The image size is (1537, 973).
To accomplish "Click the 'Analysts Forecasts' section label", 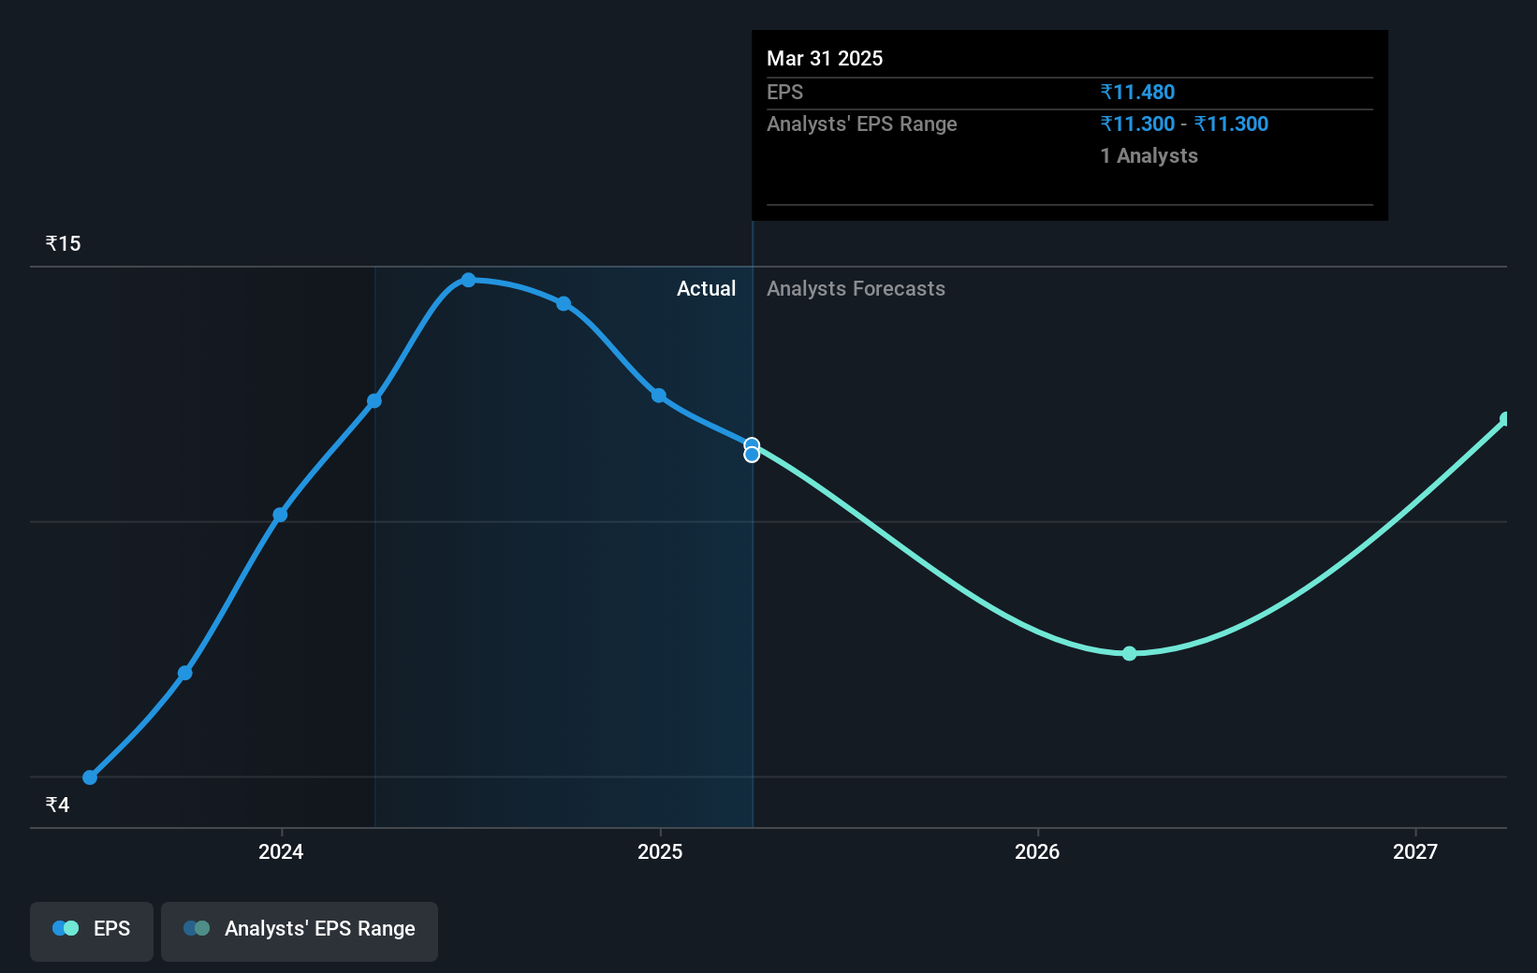I will [856, 288].
